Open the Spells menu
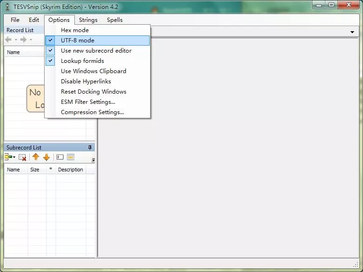Image resolution: width=363 pixels, height=272 pixels. point(115,20)
